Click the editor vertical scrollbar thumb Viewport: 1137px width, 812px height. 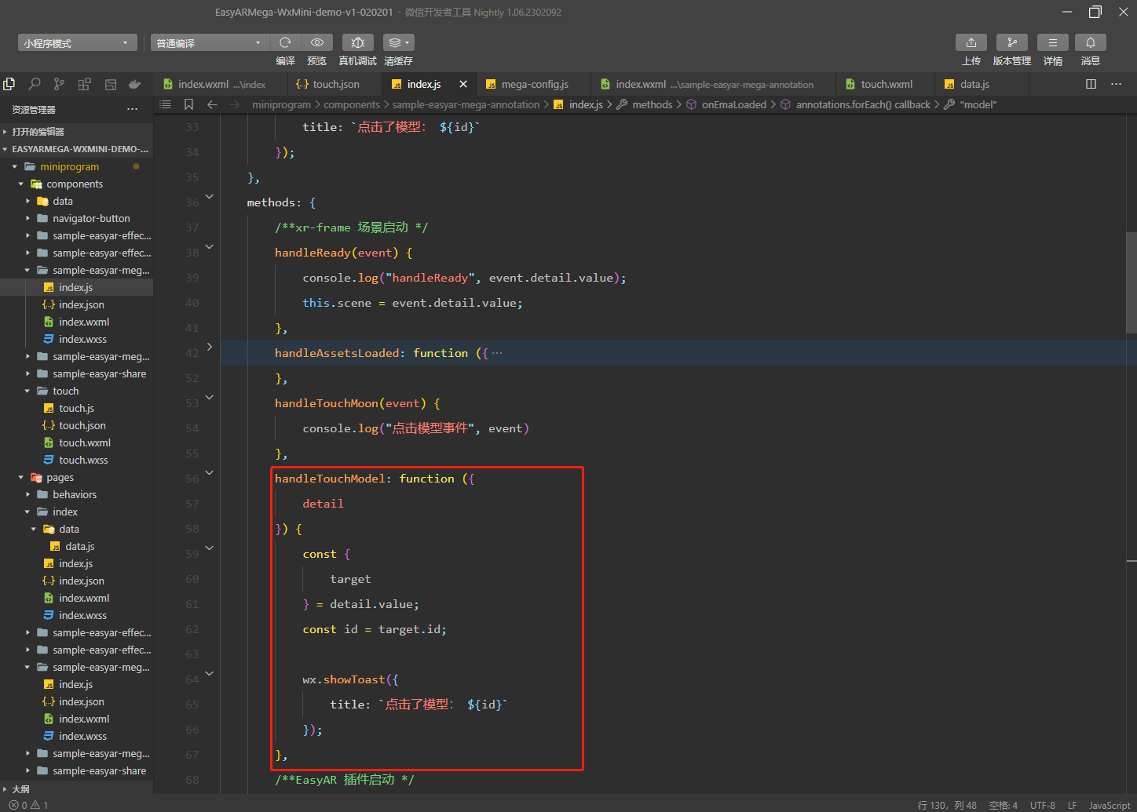[1132, 282]
